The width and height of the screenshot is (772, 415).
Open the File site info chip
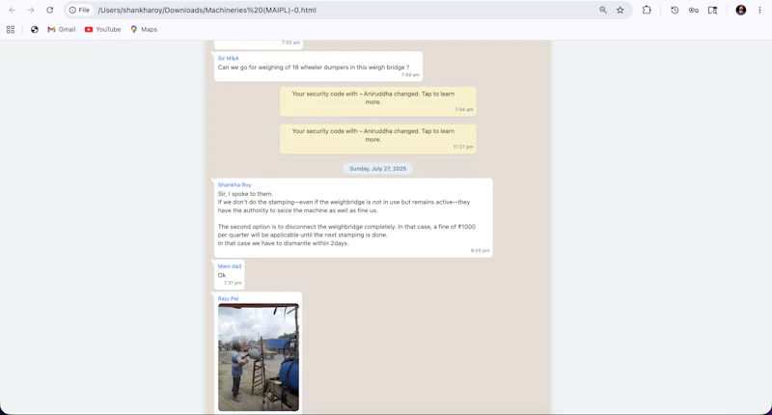(79, 10)
